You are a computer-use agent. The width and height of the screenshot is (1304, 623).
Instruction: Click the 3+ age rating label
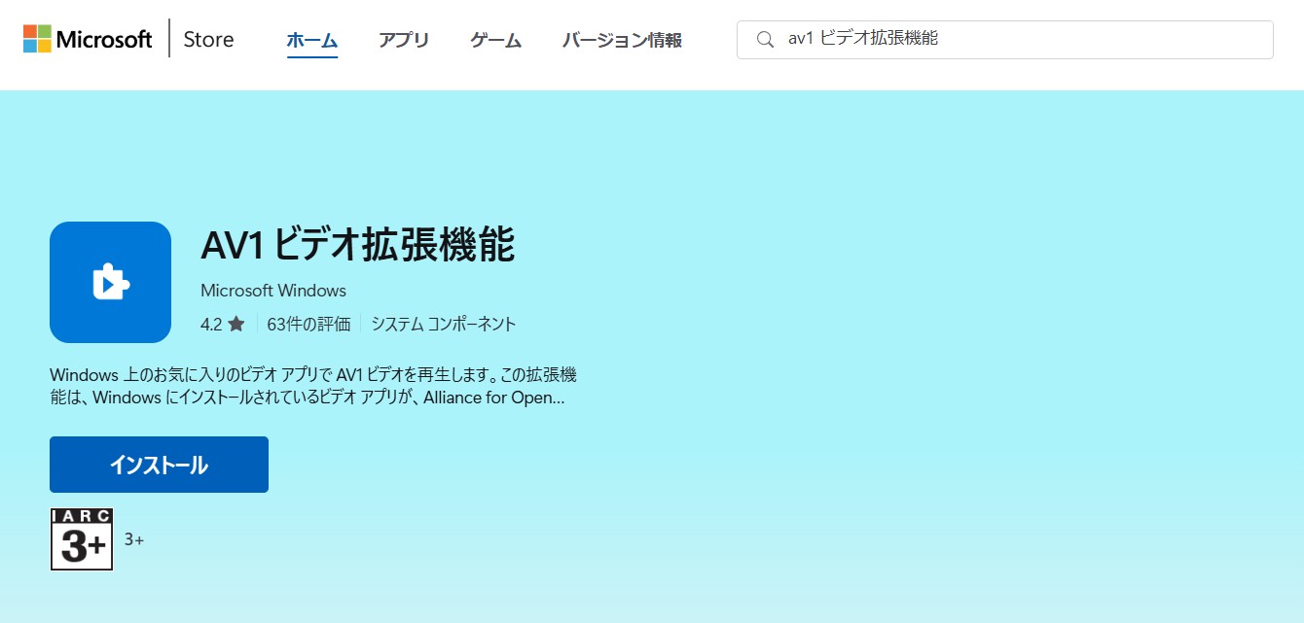point(134,539)
